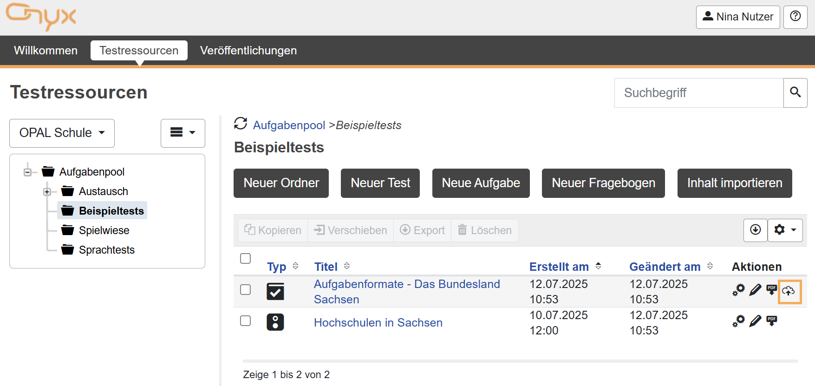Click PDF export icon in Aufgabenformate row

[x=772, y=290]
